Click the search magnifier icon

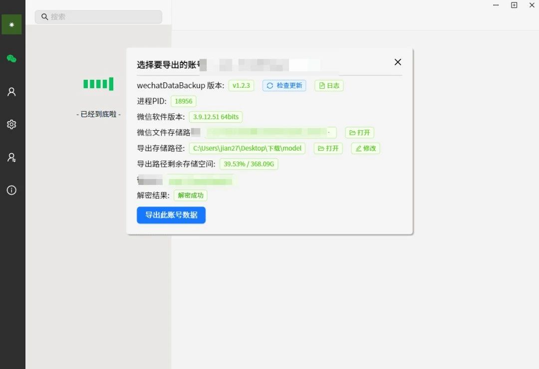click(x=44, y=16)
